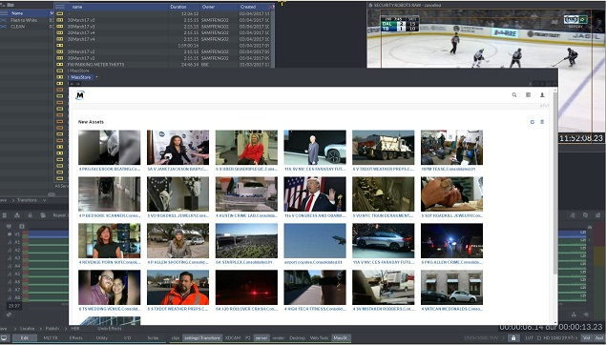Select the PW PARKING METER THEFTS row
Viewport: 606px width, 345px height.
coord(164,65)
